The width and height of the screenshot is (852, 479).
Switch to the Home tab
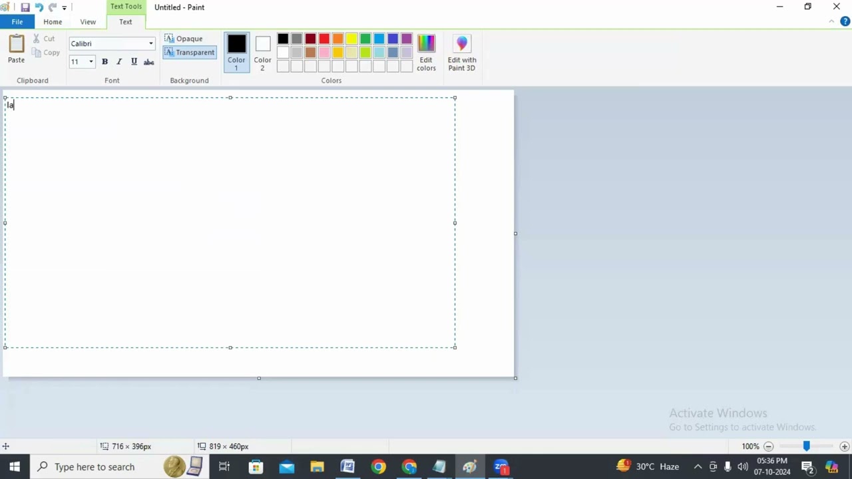coord(53,22)
